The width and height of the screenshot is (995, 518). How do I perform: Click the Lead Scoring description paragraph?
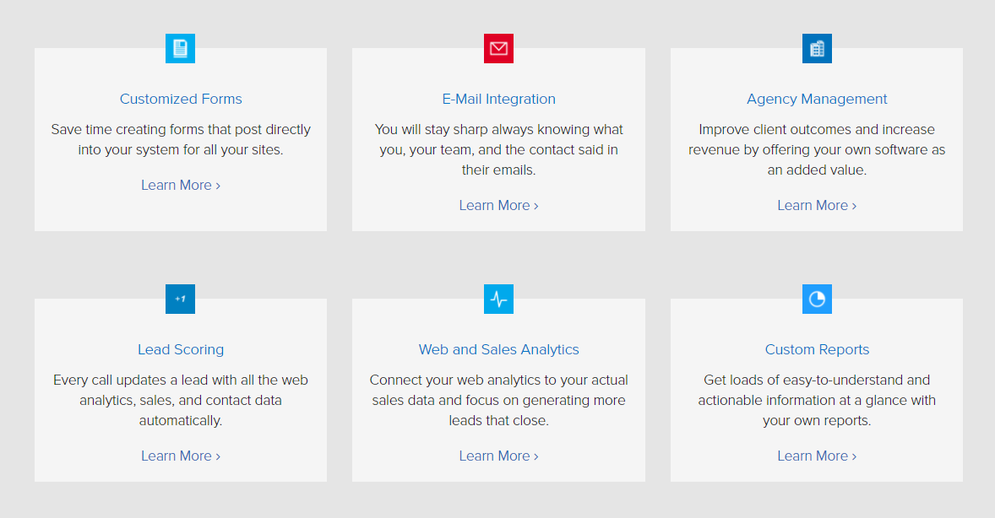click(181, 400)
